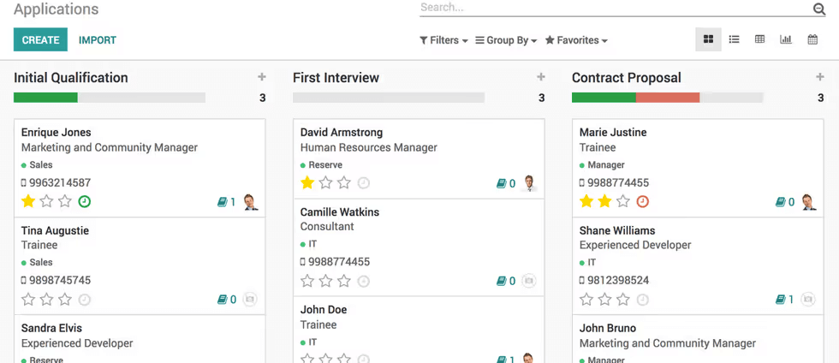Click the Contract Proposal column header

(627, 78)
